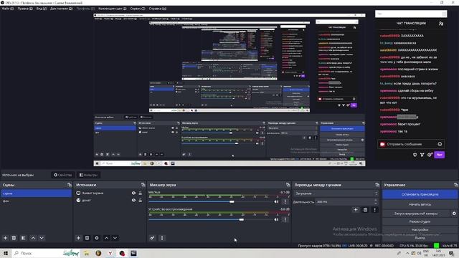Open mixer menu three-dots in mixer toolbar

[x=162, y=238]
